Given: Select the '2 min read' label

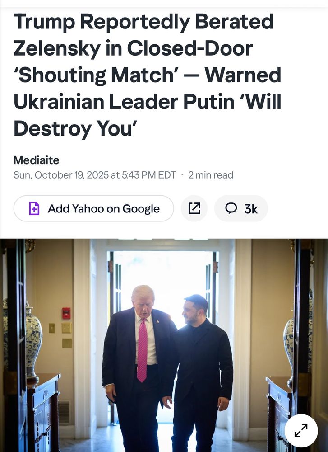Looking at the screenshot, I should 211,175.
